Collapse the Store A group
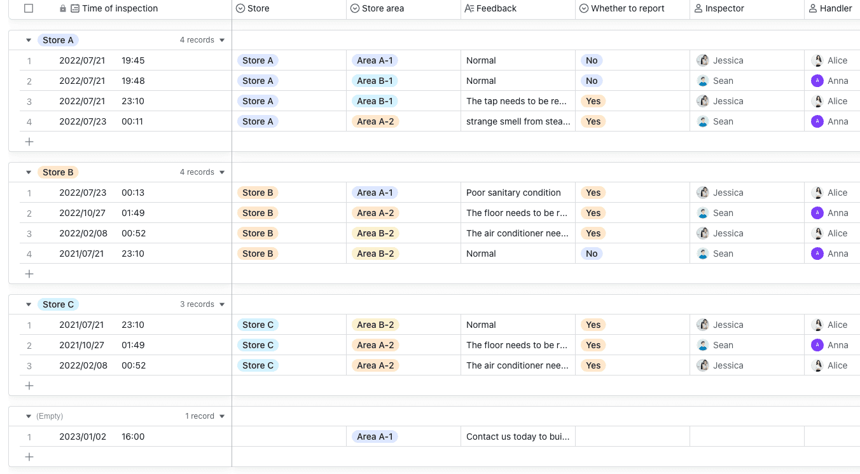The width and height of the screenshot is (860, 474). pyautogui.click(x=29, y=40)
